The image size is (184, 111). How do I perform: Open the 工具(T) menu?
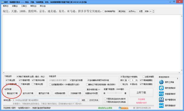(x=24, y=6)
